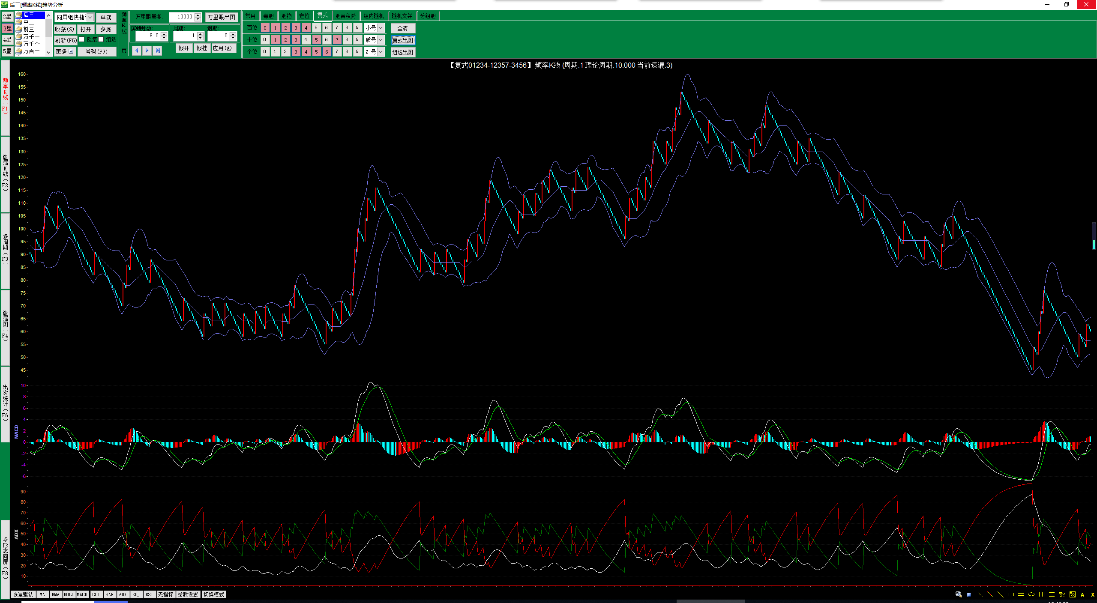Switch to the 定位 tab
Screen dimensions: 1097x603
coord(304,16)
